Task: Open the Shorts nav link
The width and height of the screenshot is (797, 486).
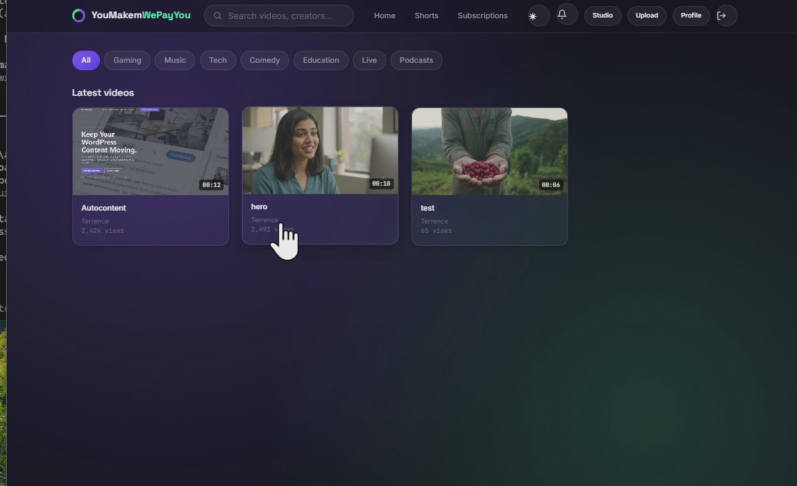Action: point(426,16)
